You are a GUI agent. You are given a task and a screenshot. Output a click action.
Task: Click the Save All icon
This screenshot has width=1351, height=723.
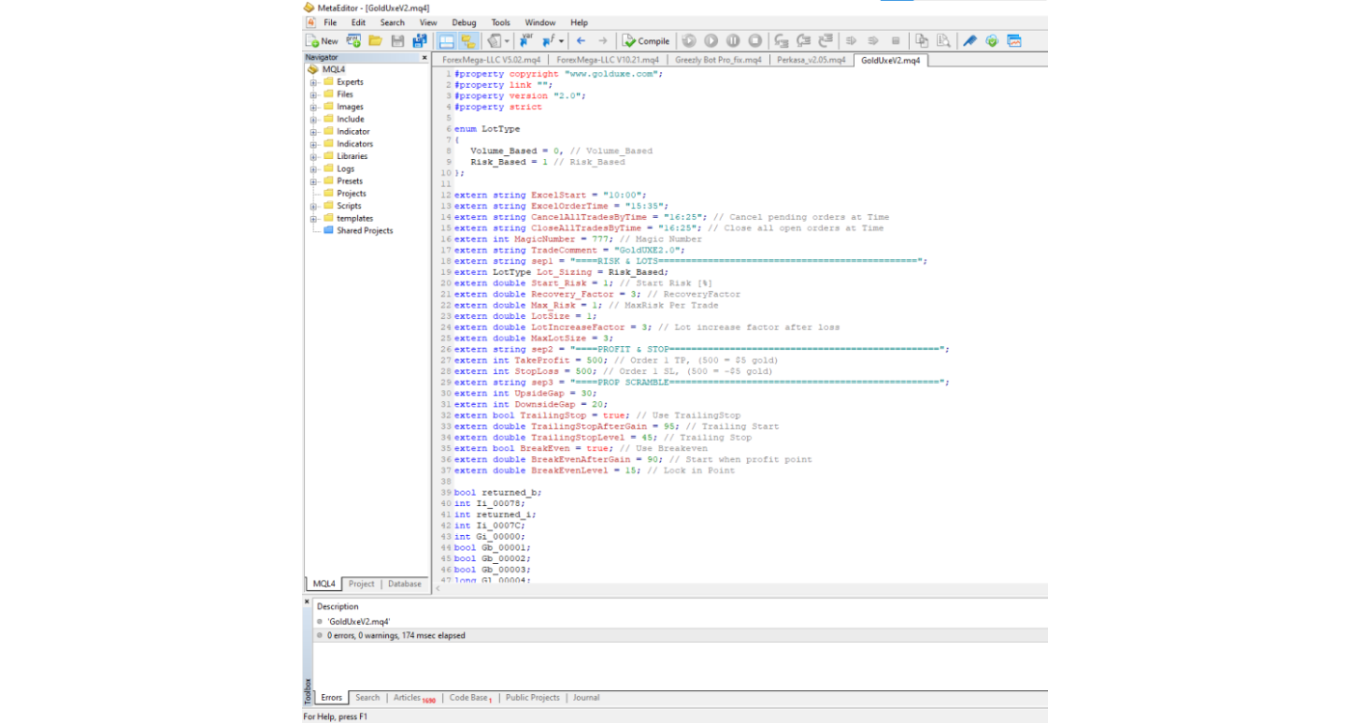[x=418, y=40]
